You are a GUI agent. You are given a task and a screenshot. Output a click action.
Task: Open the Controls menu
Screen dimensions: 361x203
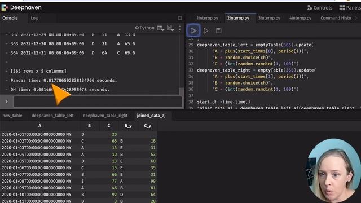(x=320, y=8)
